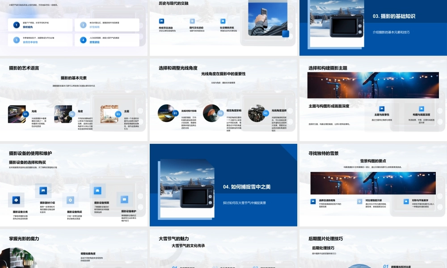Image resolution: width=447 pixels, height=268 pixels.
Task: Click the number 1 circle on the first slide
Action: pyautogui.click(x=17, y=25)
